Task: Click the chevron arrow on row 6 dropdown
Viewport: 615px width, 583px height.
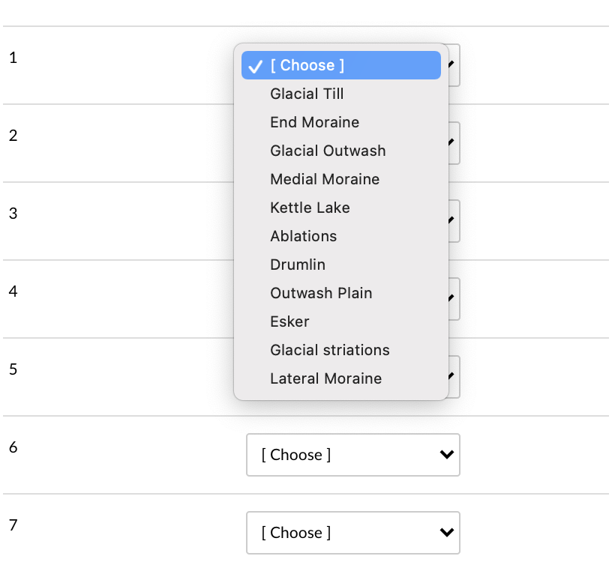Action: pos(446,455)
